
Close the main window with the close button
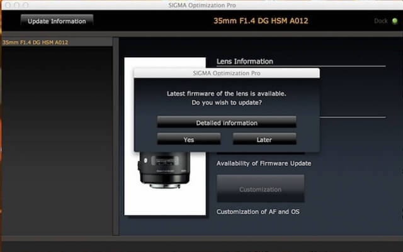(x=8, y=5)
